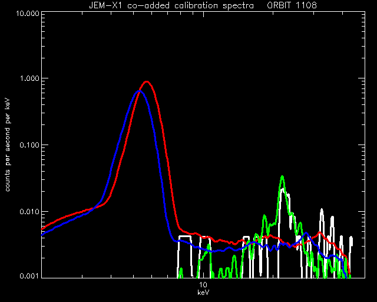Click the blue curve's peak
This screenshot has width=377, height=302.
coord(139,91)
